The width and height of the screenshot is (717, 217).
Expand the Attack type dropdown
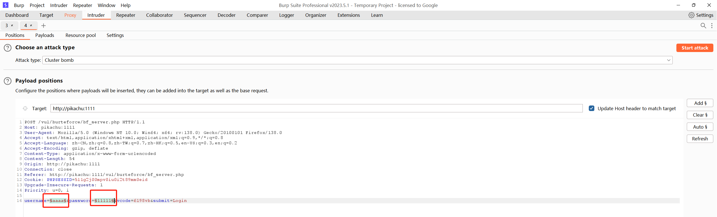pos(669,60)
